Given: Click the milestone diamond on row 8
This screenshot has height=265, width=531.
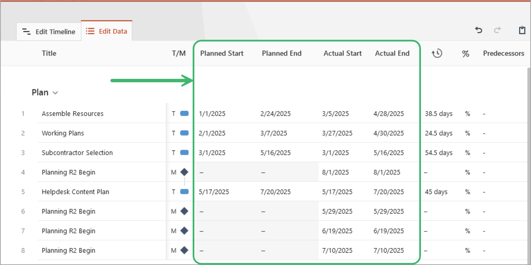Looking at the screenshot, I should [x=184, y=250].
